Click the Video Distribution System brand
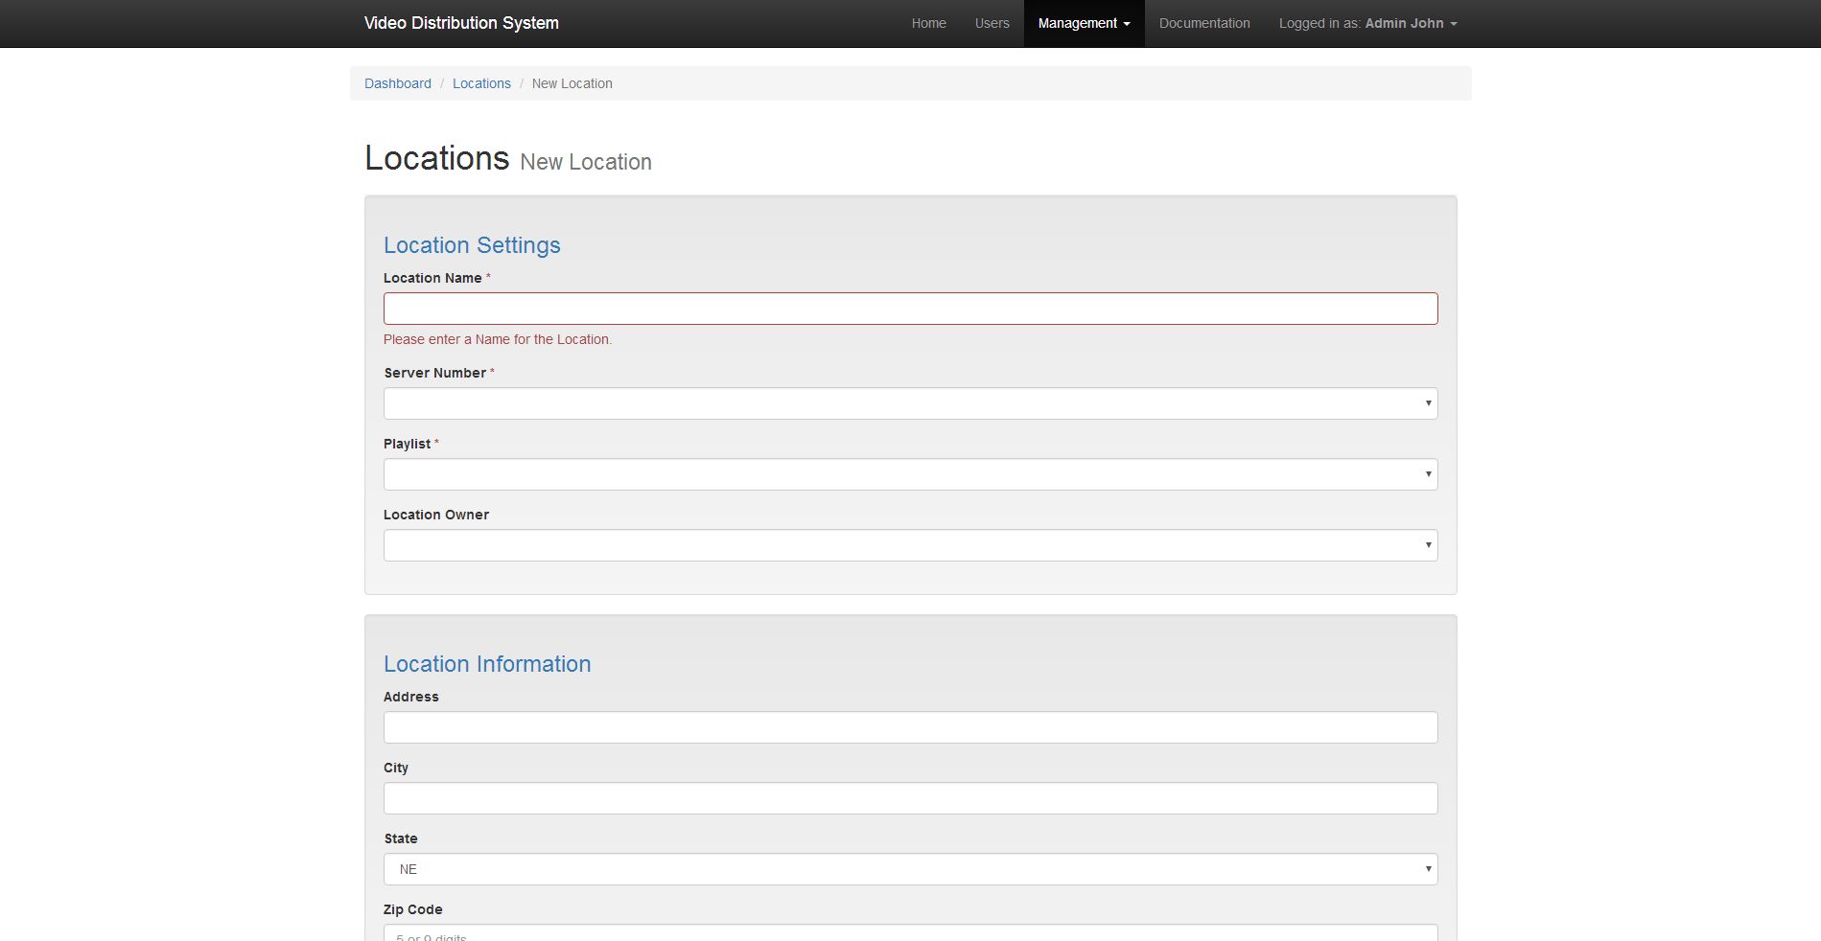The height and width of the screenshot is (941, 1821). (461, 23)
